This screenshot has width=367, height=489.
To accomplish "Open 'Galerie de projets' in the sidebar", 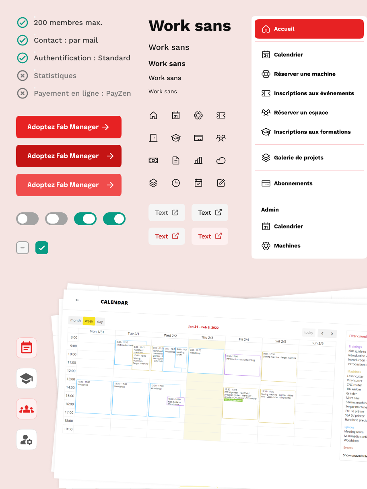I will click(309, 158).
